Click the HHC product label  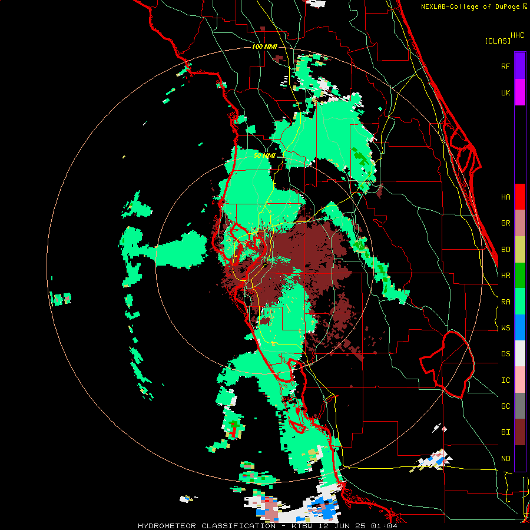517,35
